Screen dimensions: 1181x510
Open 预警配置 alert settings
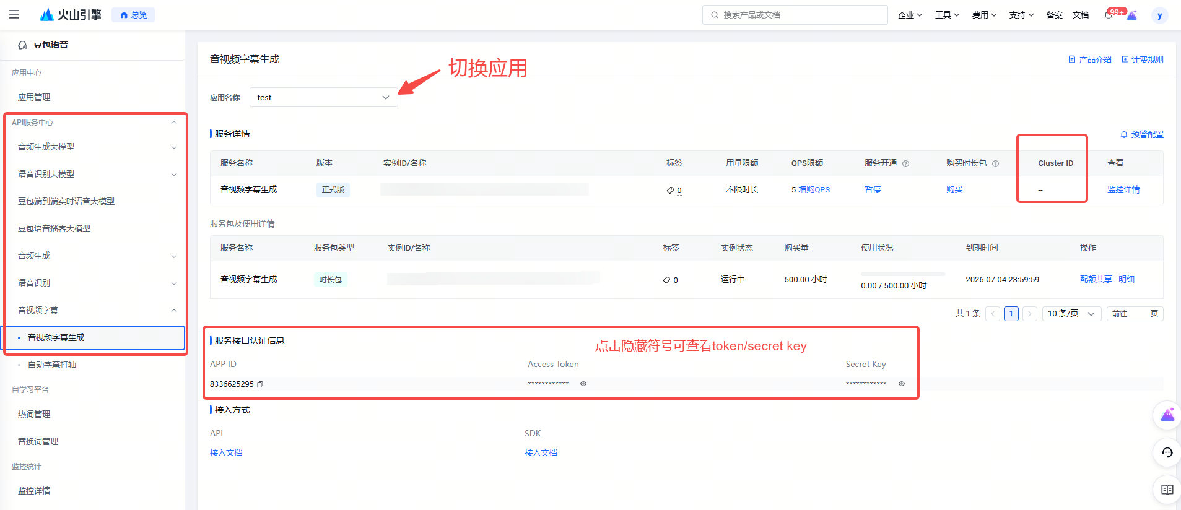[x=1142, y=134]
